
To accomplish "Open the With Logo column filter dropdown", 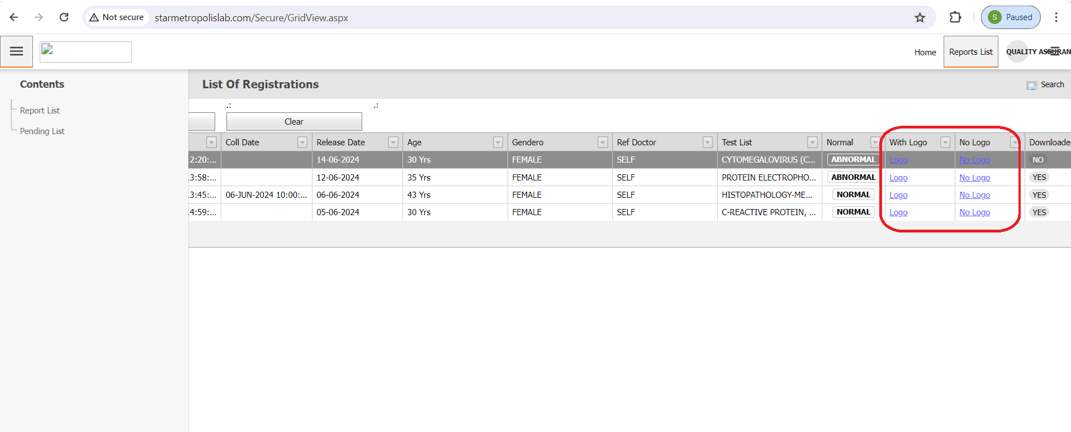I will 945,143.
